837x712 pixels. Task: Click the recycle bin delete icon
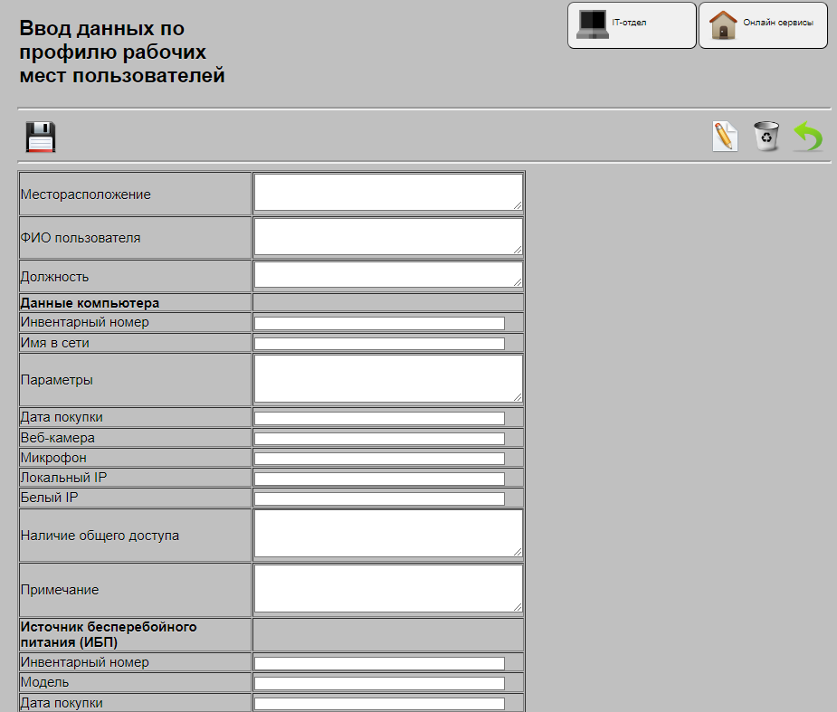[766, 137]
